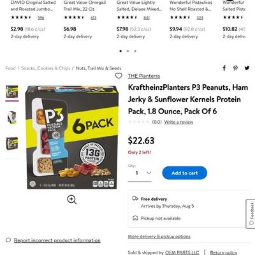Image resolution: width=255 pixels, height=255 pixels.
Task: Add item to favorites heart icon
Action: (119, 76)
